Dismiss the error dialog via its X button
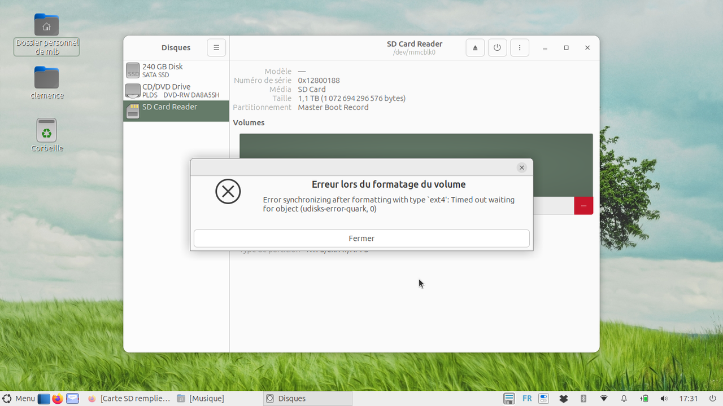 522,167
